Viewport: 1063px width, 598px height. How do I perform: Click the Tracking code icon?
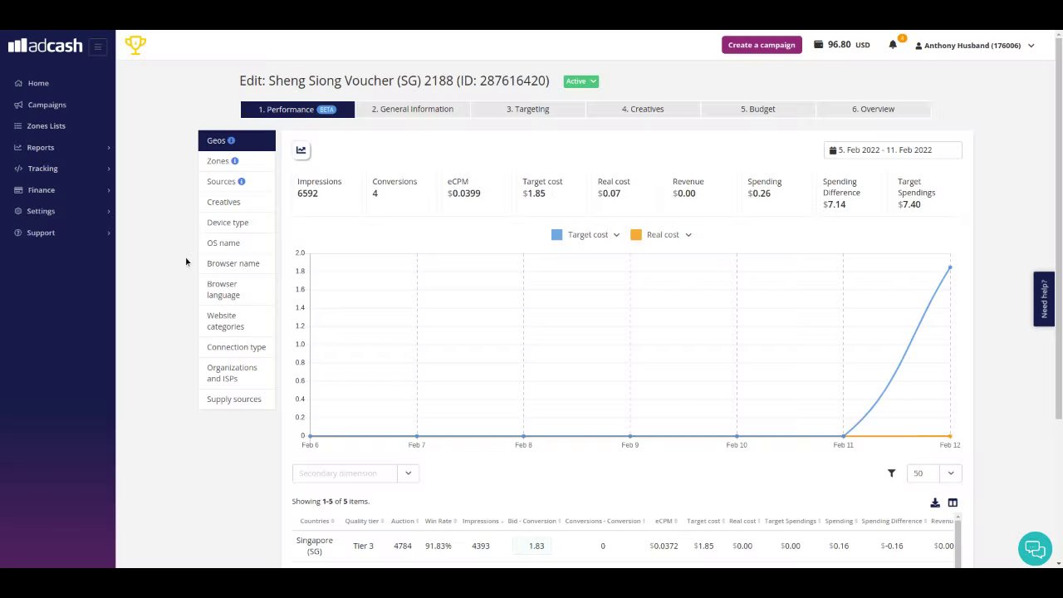tap(18, 169)
